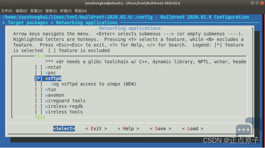Click the ^(-) scroll-up indicator
The width and height of the screenshot is (265, 148).
[40, 56]
